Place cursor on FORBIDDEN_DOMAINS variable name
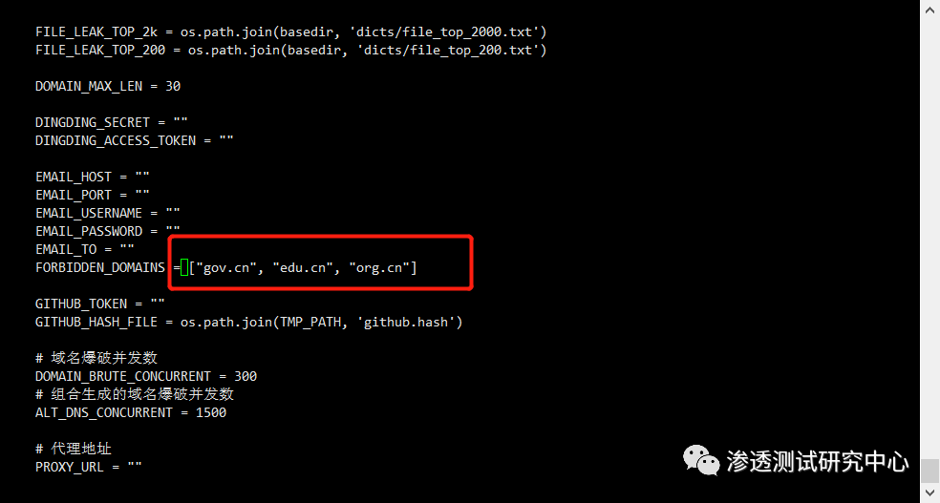Viewport: 940px width, 503px height. [x=100, y=267]
